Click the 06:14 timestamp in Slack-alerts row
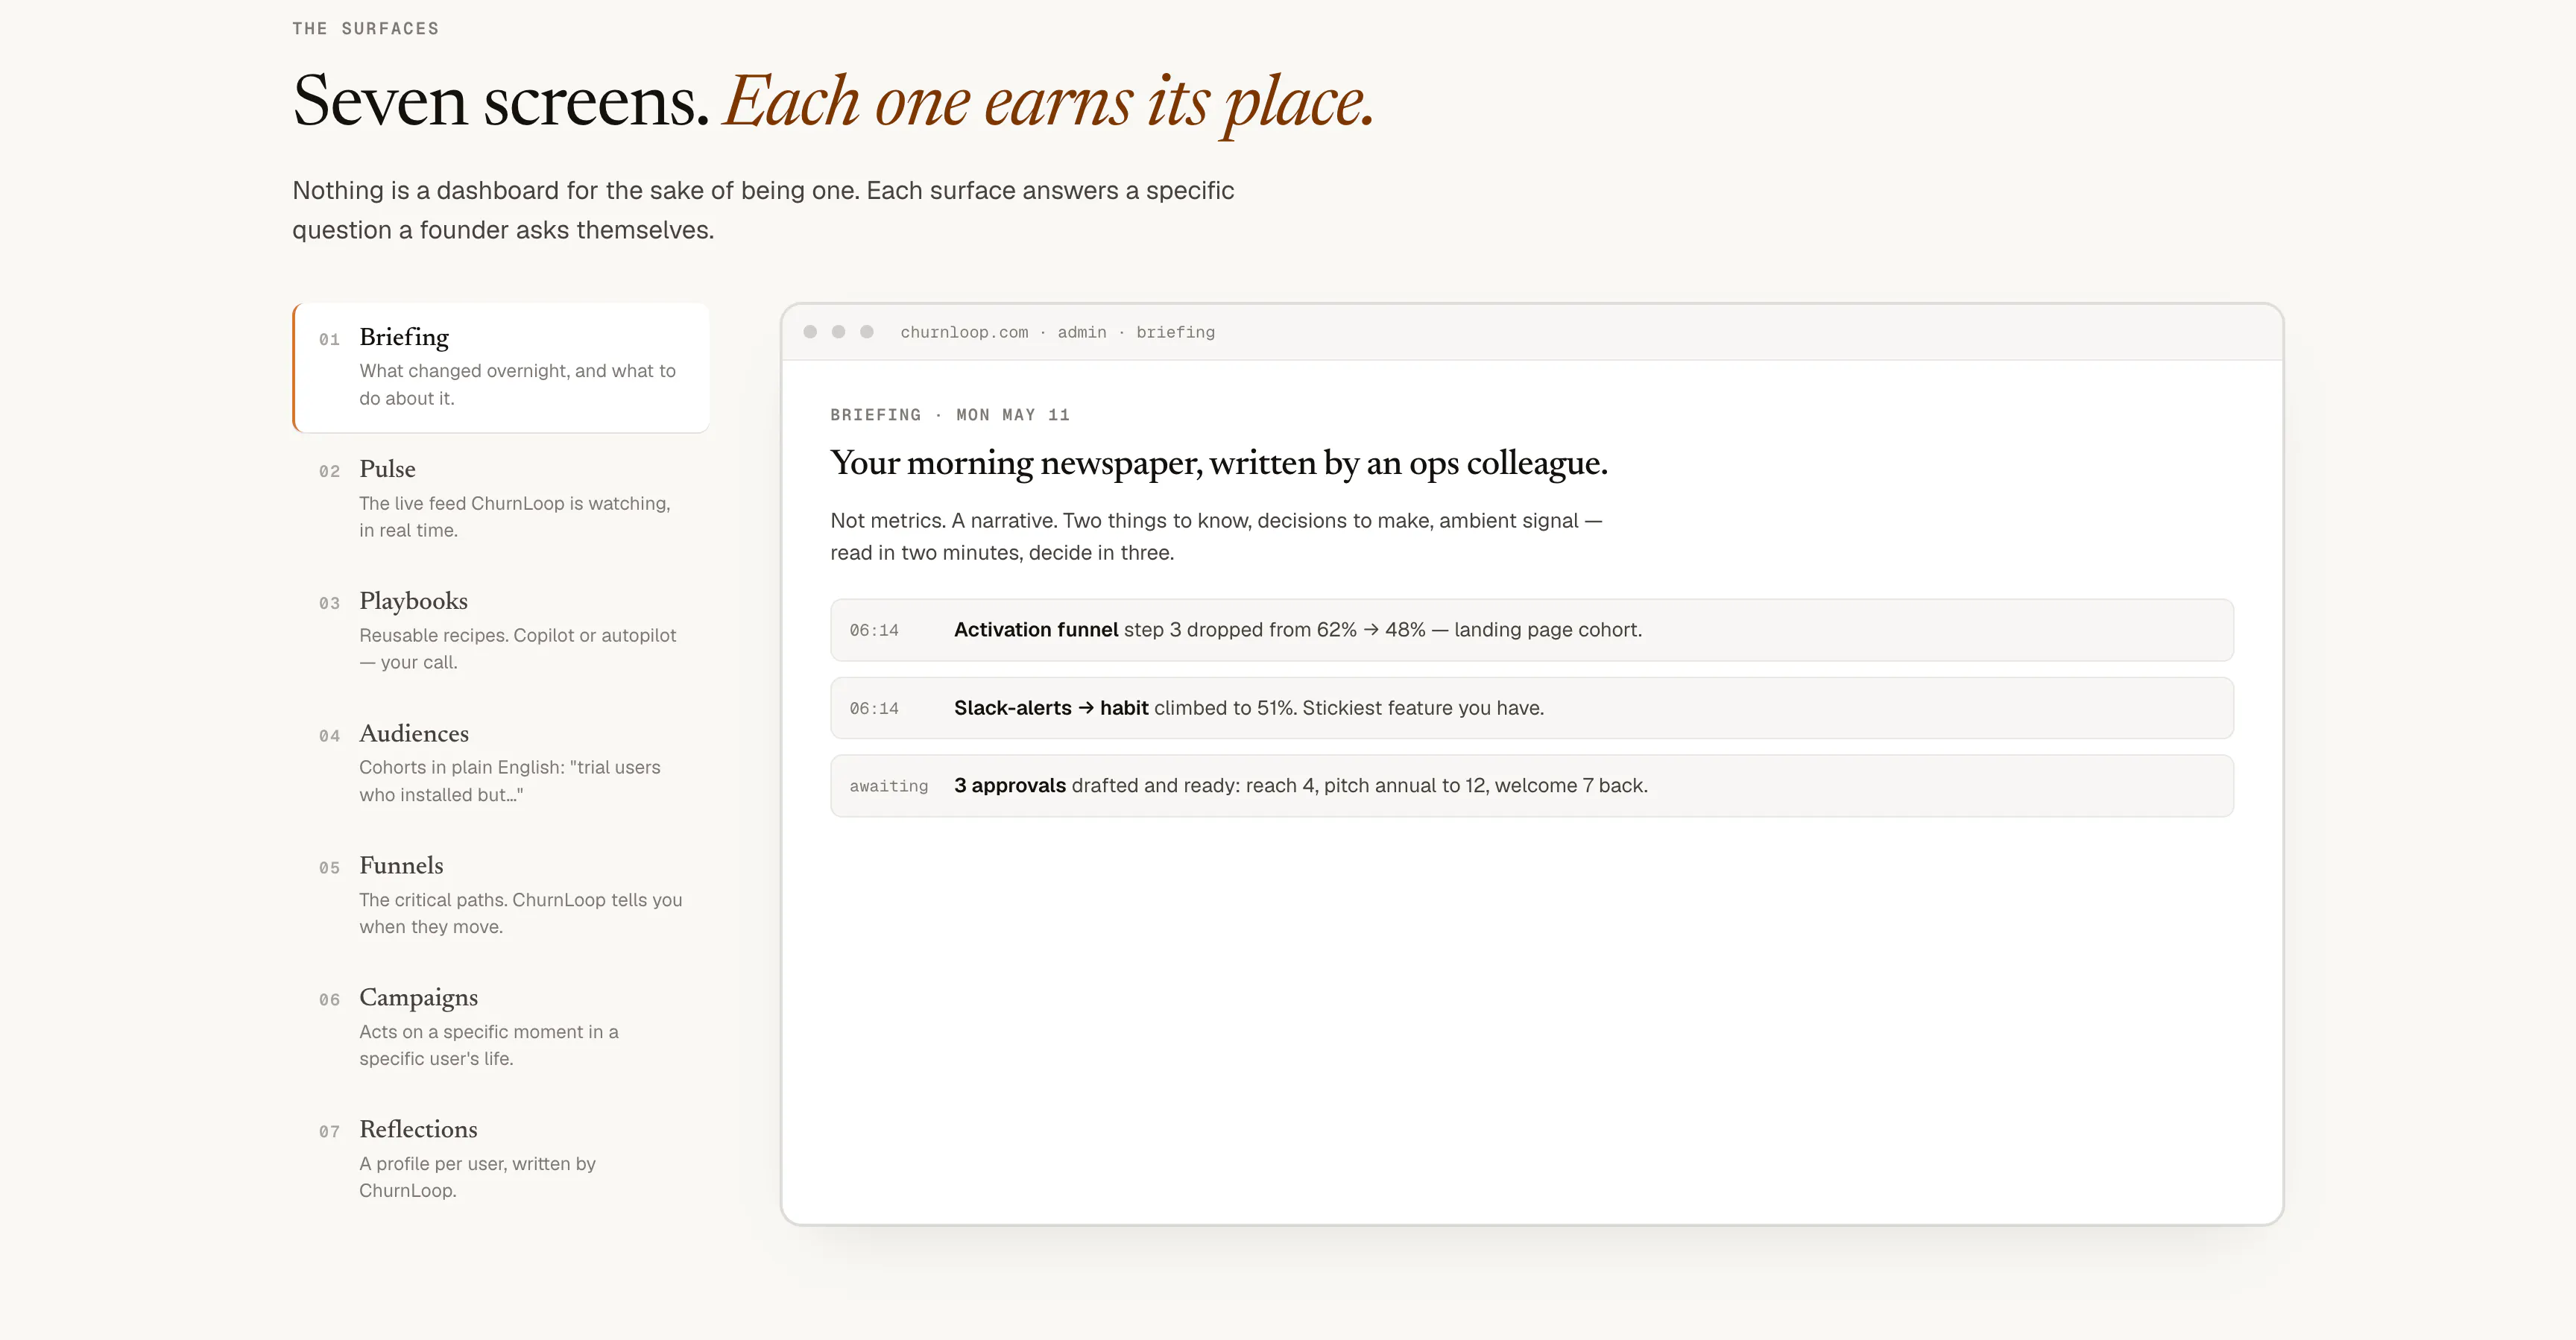The image size is (2576, 1340). click(x=874, y=709)
